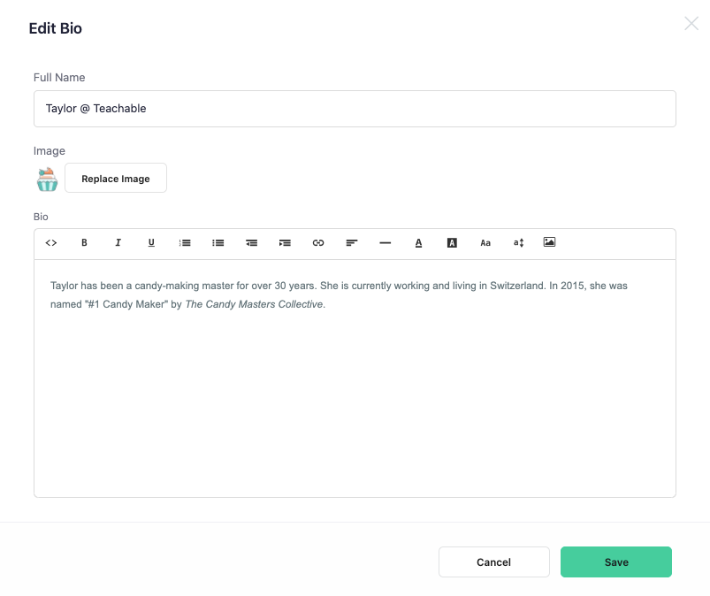710x596 pixels.
Task: Insert an unordered bullet list
Action: 218,243
